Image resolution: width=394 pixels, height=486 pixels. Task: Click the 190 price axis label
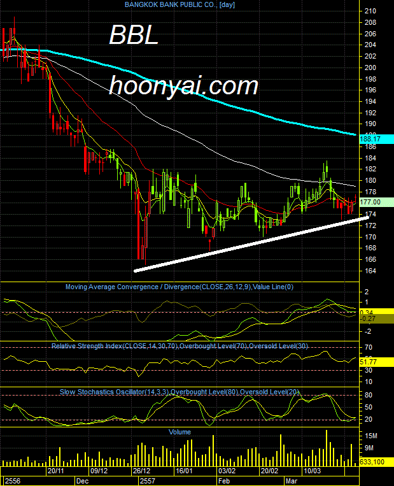pyautogui.click(x=370, y=124)
